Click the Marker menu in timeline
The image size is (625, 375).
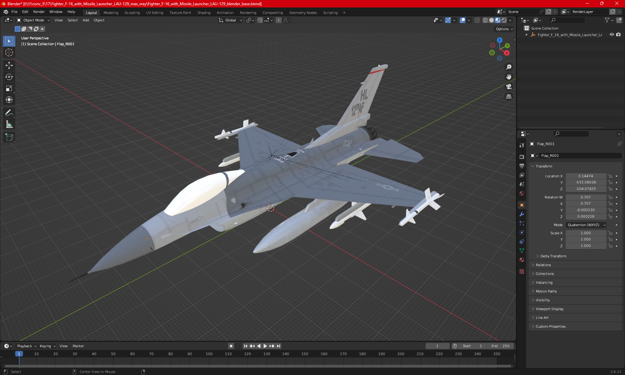click(78, 346)
